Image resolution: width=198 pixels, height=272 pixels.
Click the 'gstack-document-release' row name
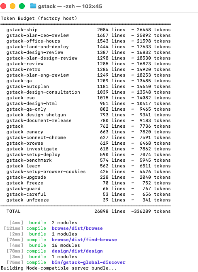[x=39, y=120]
